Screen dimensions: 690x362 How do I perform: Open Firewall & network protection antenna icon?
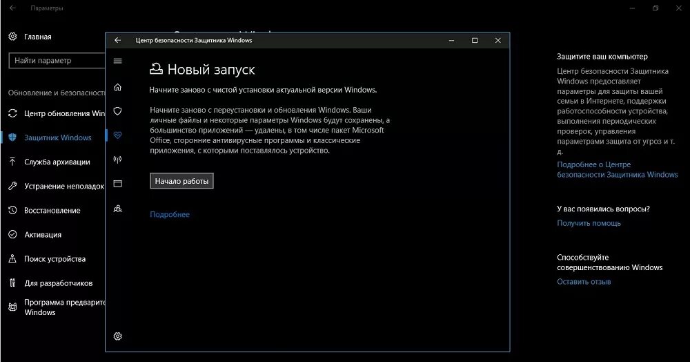117,160
